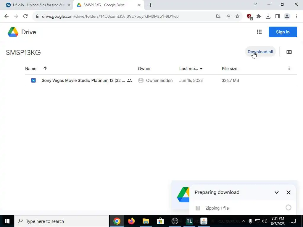
Task: Click the File size column header
Action: pos(230,69)
